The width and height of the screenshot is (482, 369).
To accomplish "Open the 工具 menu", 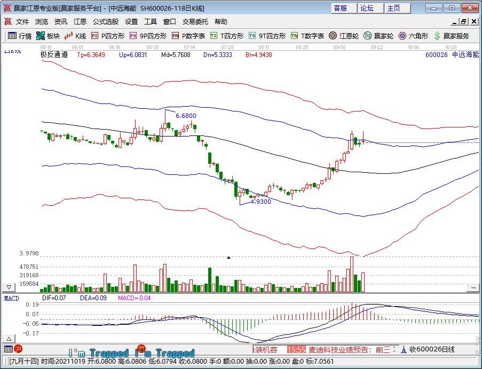I will [151, 21].
